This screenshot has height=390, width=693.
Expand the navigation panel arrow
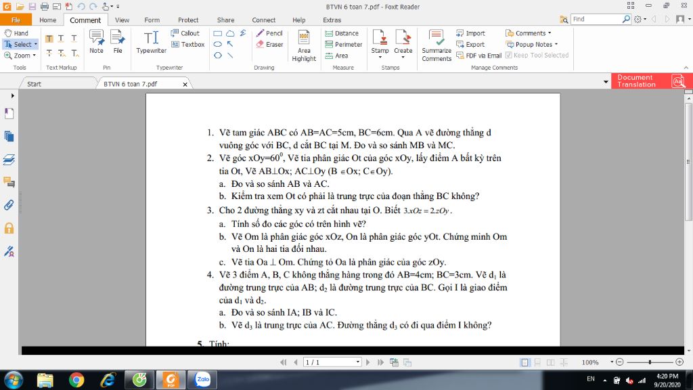click(12, 96)
